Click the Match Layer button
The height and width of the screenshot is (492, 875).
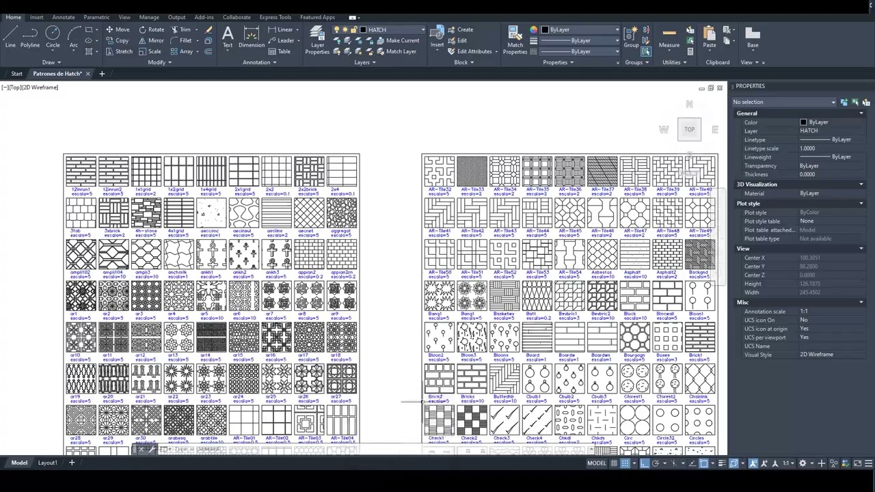(x=396, y=51)
